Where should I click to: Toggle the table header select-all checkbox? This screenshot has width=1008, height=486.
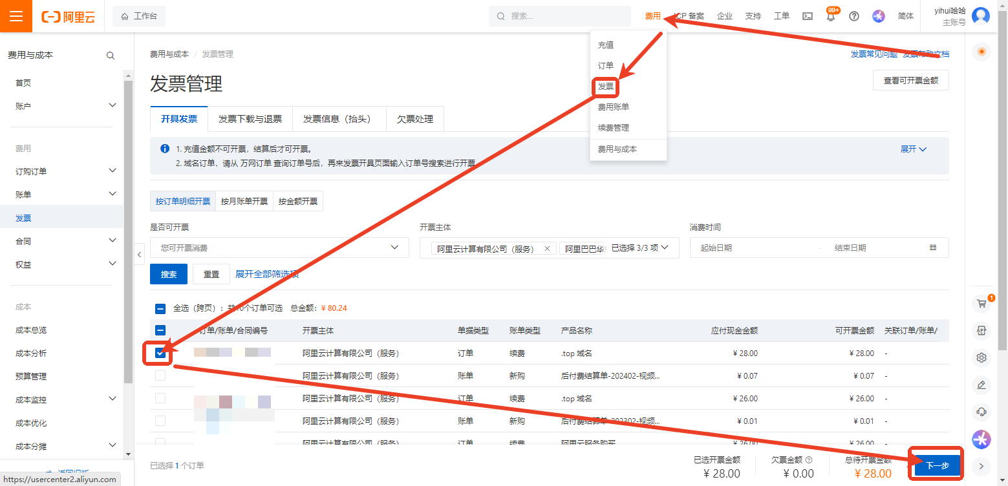(160, 330)
